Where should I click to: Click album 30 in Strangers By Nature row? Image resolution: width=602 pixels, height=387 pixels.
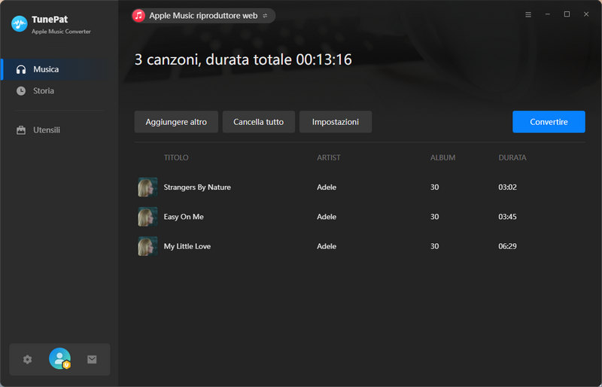pos(435,187)
